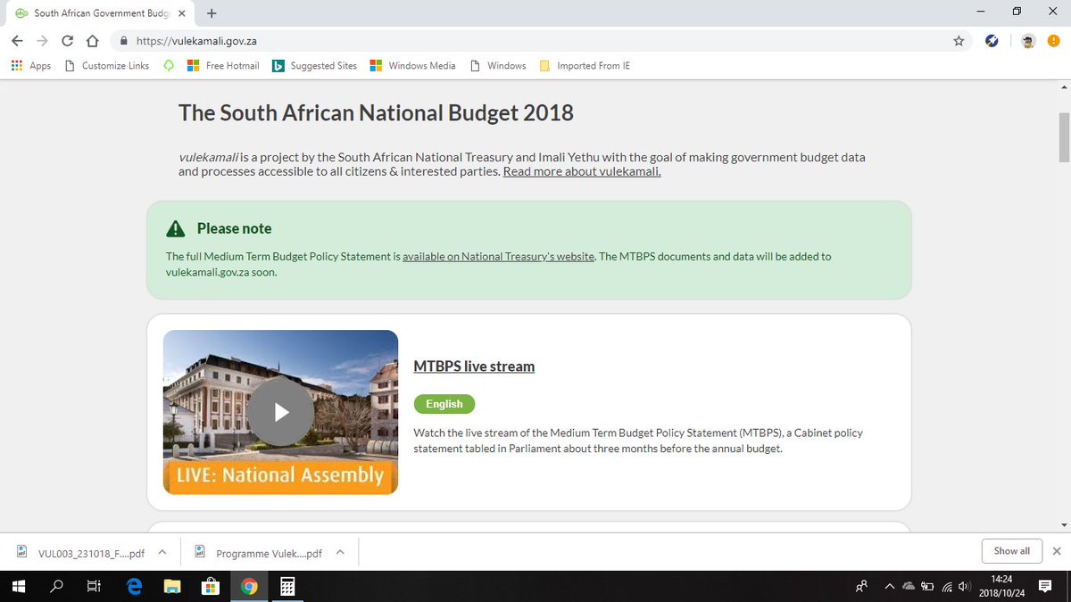The image size is (1071, 602).
Task: Close the downloads bar
Action: [1057, 551]
